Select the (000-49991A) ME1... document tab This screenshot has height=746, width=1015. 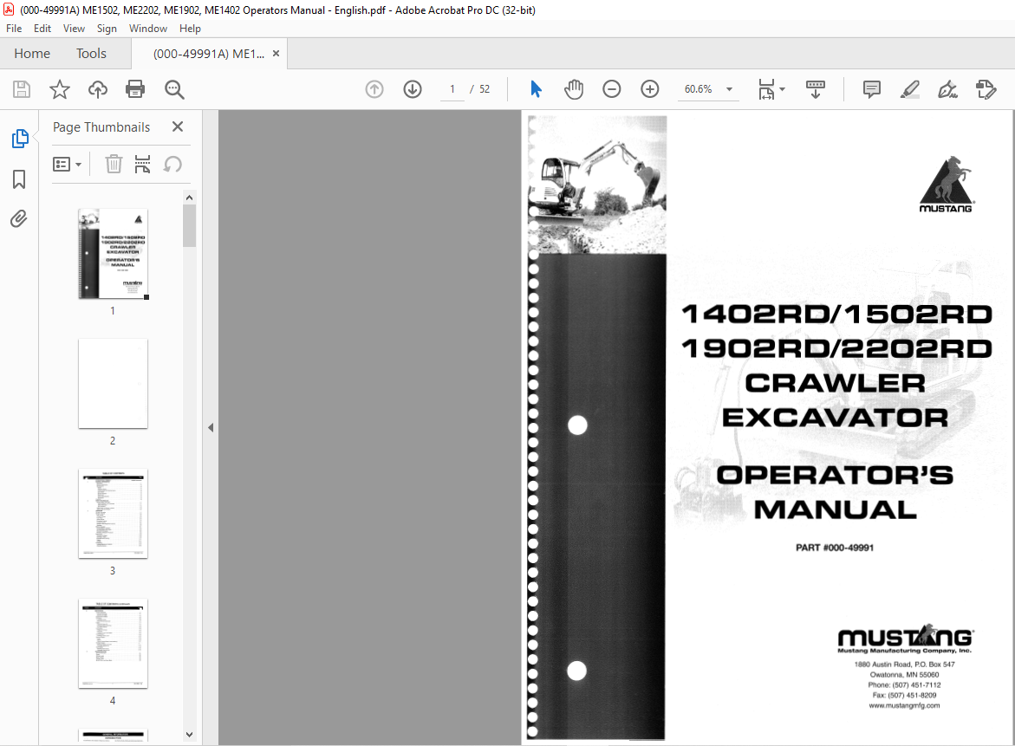point(208,54)
